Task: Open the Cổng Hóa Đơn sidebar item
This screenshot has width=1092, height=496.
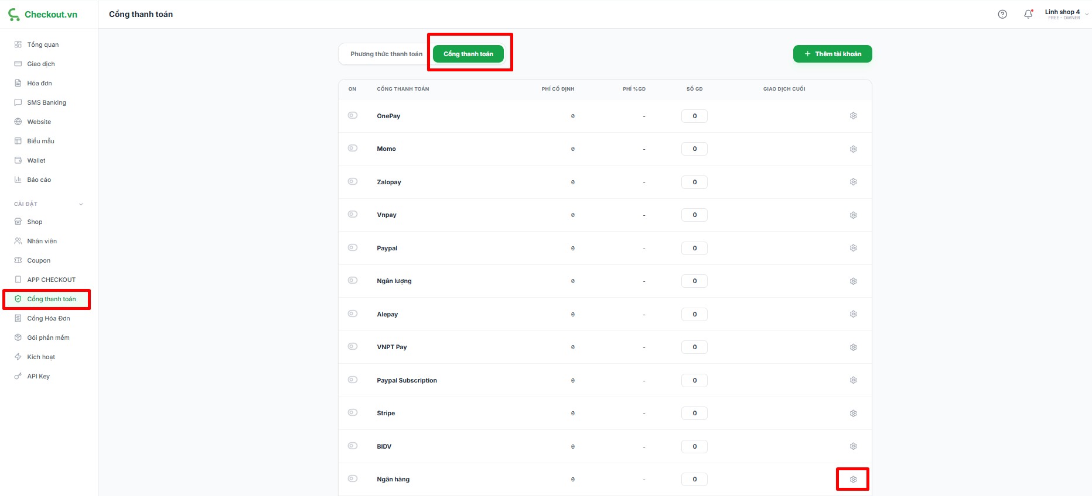Action: pos(48,318)
